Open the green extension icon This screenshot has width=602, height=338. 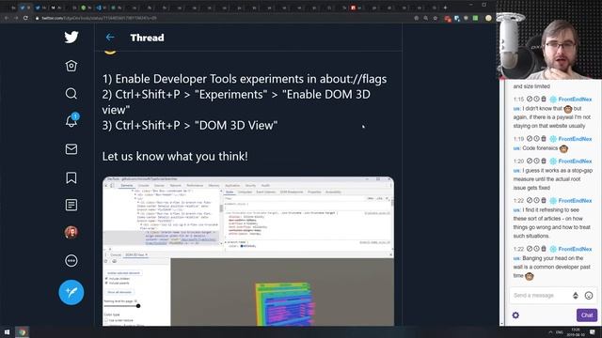coord(475,18)
